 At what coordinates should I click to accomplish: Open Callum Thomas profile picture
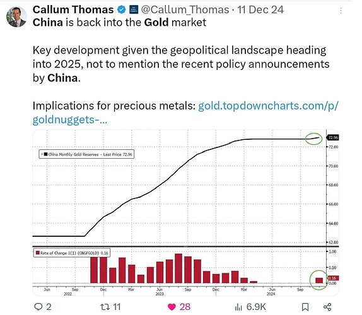[16, 17]
